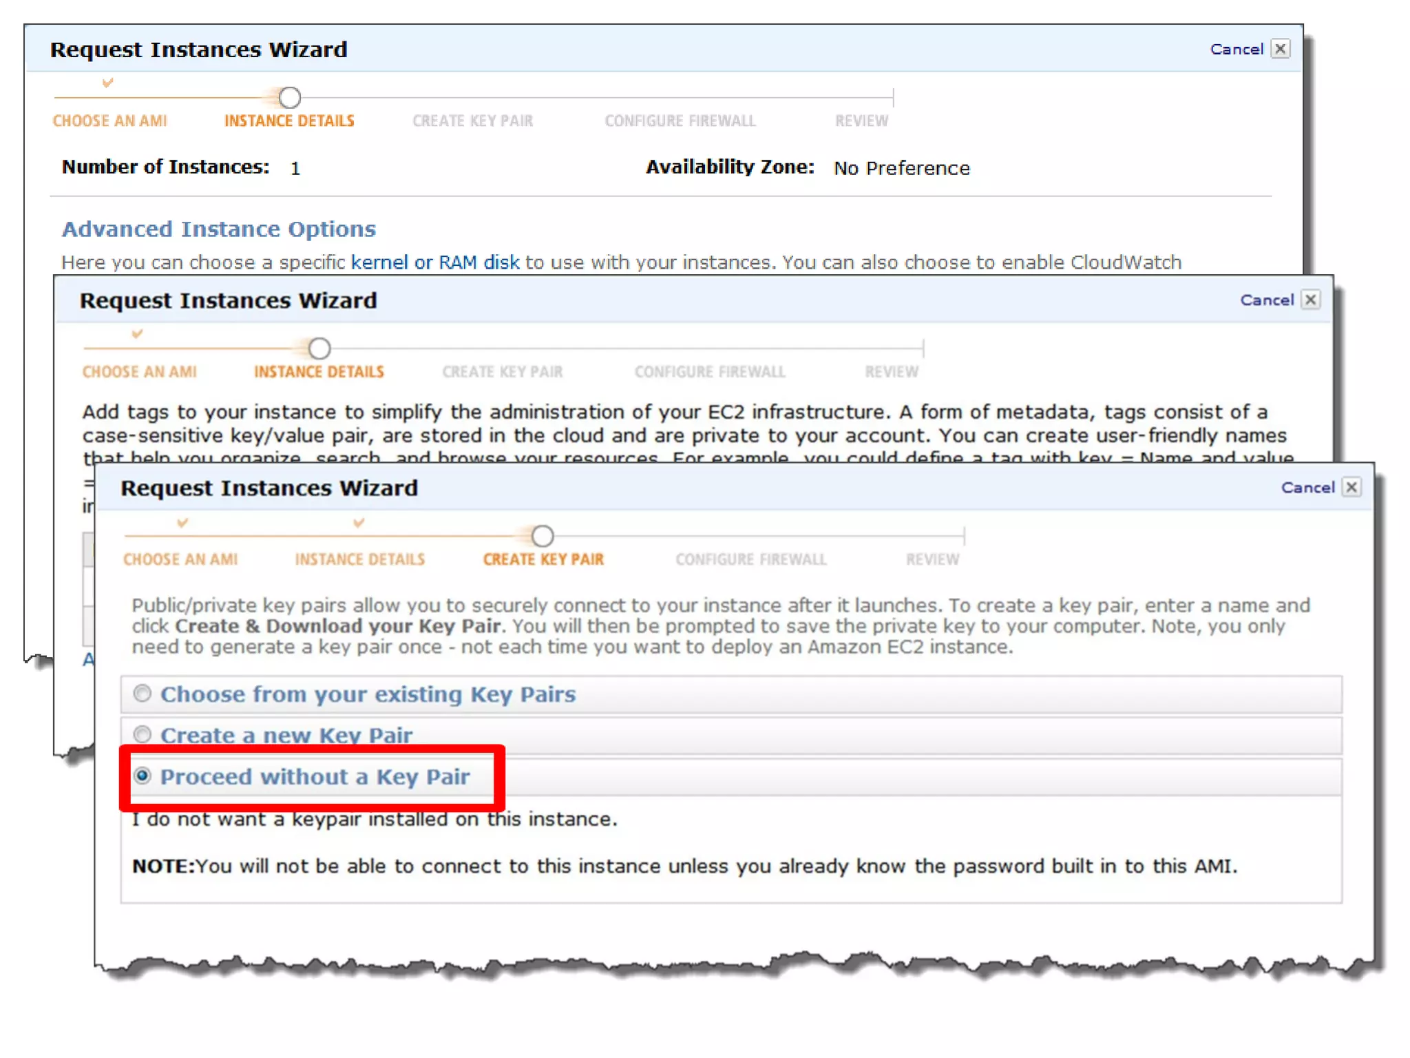
Task: Click Instance Details progress circle in back wizard
Action: [x=290, y=98]
